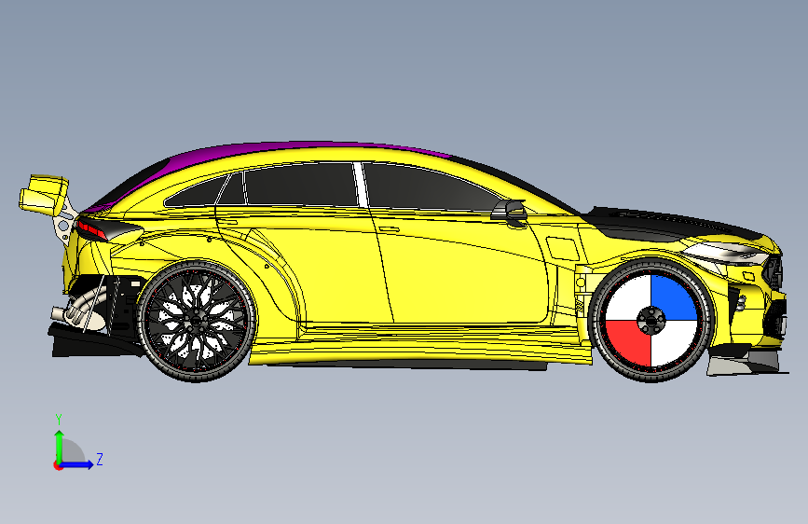Select the front wheel with the red-blue-white disc
The height and width of the screenshot is (524, 808).
click(651, 321)
